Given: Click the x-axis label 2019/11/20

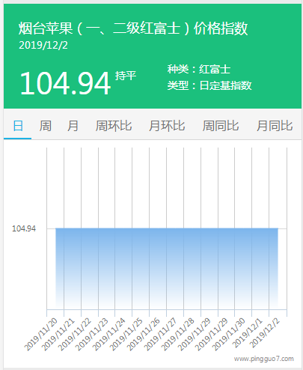Looking at the screenshot, I should [40, 334].
